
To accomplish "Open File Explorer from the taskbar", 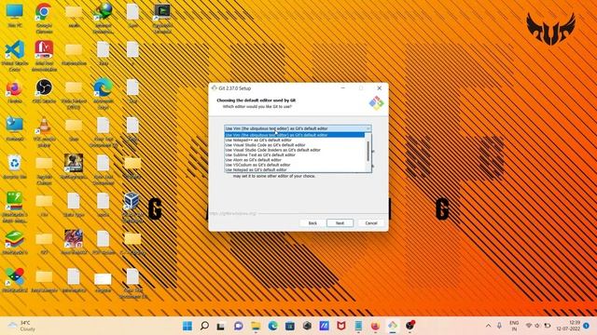I will [x=256, y=326].
